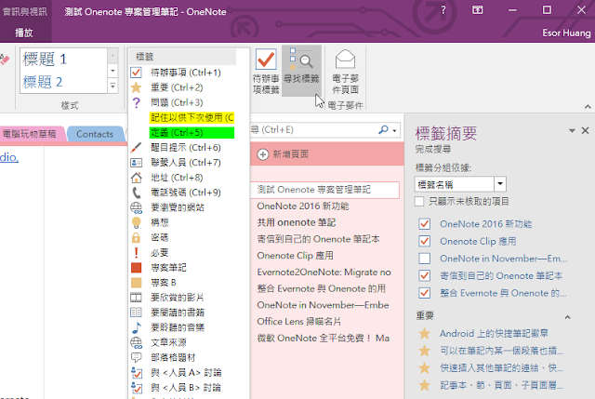Uncheck the 寄信到自己的 Onenote 筆記本 item
The width and height of the screenshot is (595, 399).
click(424, 276)
